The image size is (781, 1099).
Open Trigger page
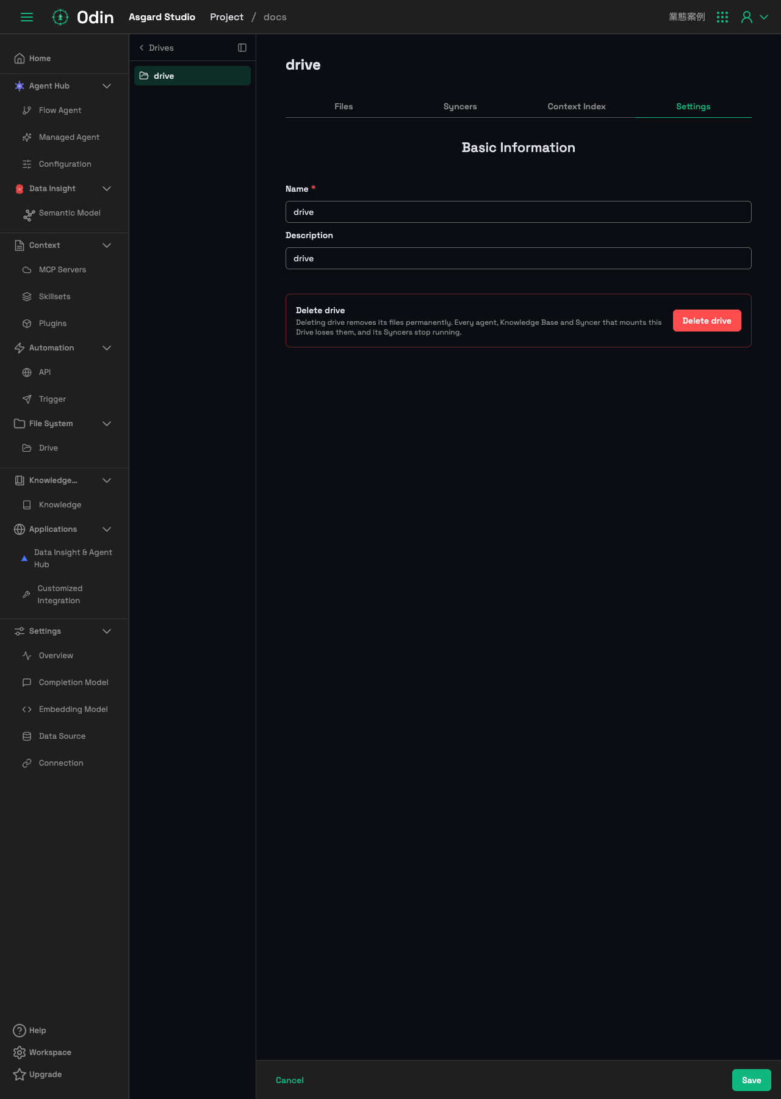[52, 399]
